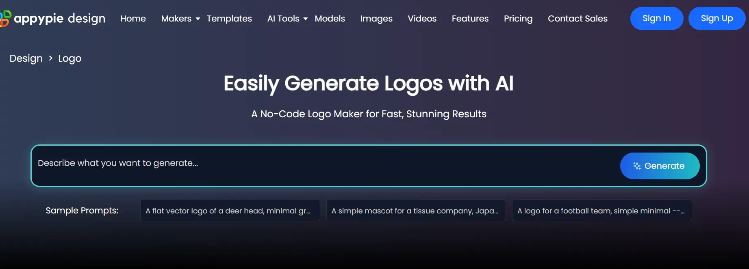
Task: Expand the Makers dropdown arrow
Action: point(198,19)
